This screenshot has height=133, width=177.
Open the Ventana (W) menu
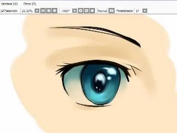(x=9, y=4)
